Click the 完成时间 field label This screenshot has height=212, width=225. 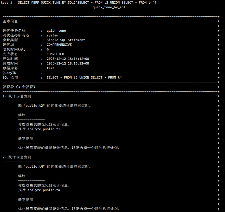(10, 63)
